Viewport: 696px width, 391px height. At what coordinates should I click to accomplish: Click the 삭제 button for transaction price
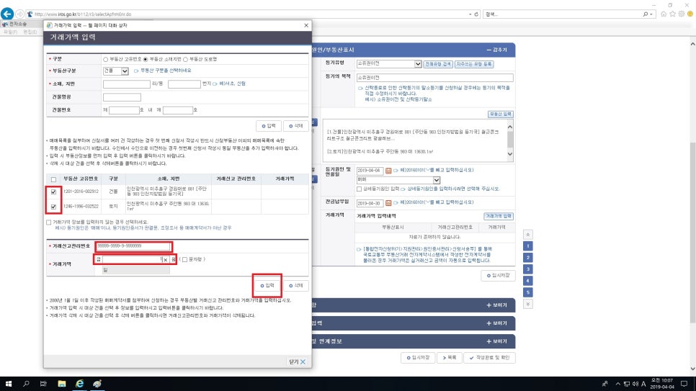295,285
